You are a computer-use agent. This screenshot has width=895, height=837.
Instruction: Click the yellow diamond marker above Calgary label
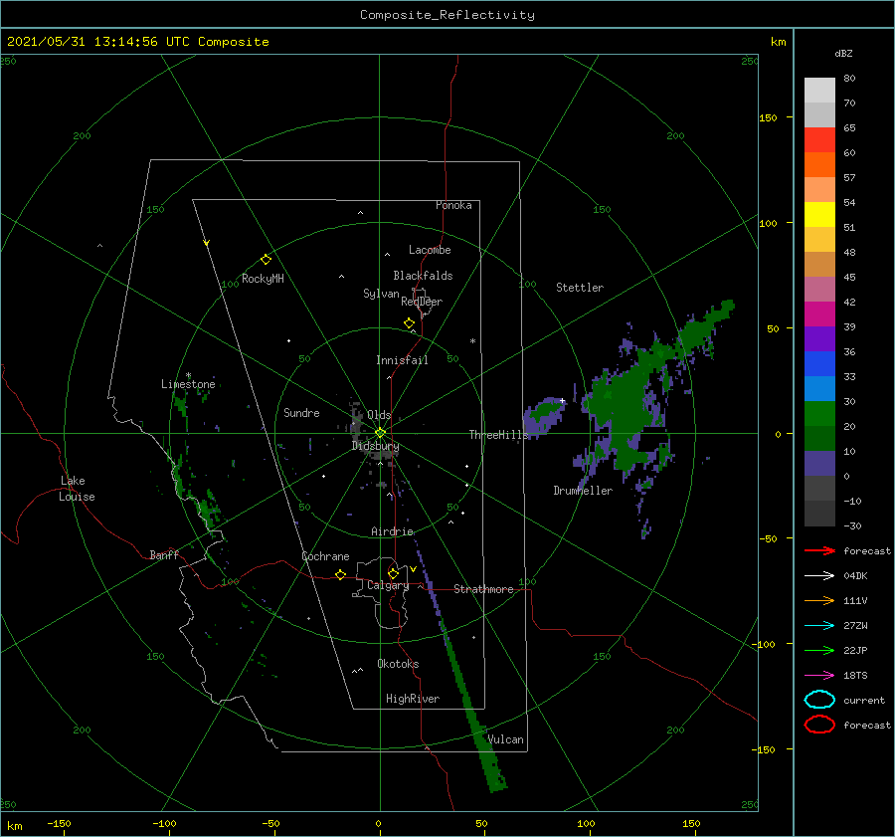pos(393,573)
